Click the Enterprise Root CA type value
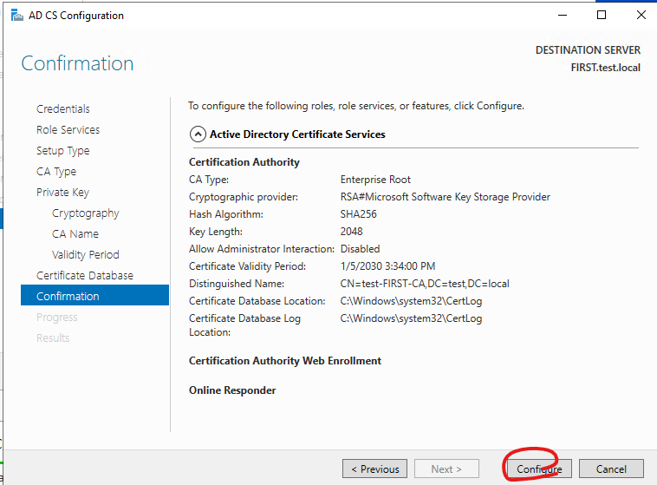Viewport: 657px width, 485px height. (x=375, y=180)
